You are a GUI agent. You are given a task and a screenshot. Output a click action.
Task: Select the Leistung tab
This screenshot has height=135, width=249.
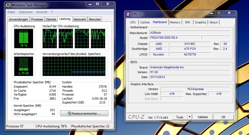[65, 19]
